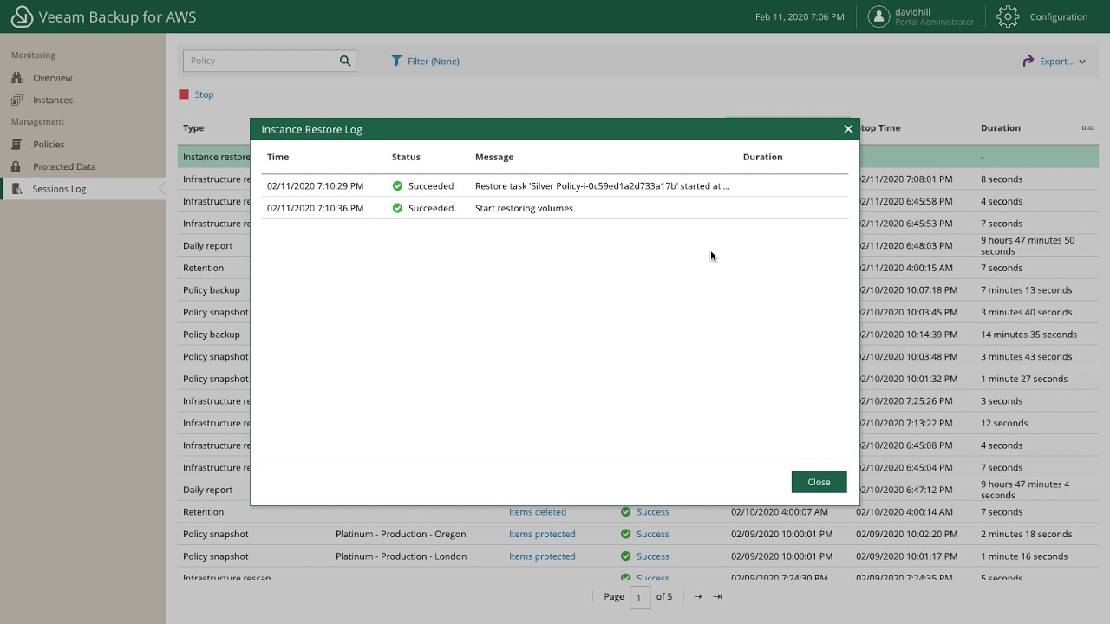Open Configuration via the gear icon
This screenshot has height=624, width=1110.
tap(1007, 16)
